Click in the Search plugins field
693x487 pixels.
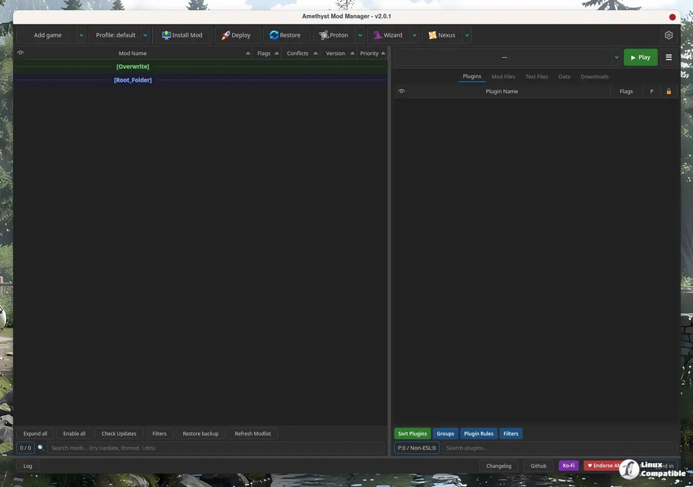click(x=559, y=448)
